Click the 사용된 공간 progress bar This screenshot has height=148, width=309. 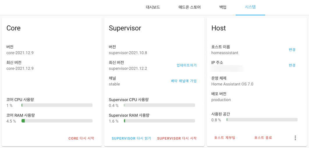point(262,120)
